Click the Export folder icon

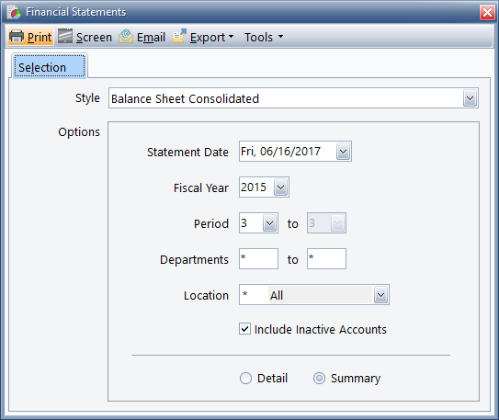coord(179,36)
